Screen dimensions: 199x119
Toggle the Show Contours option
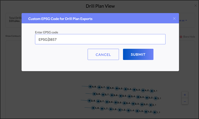(13, 36)
